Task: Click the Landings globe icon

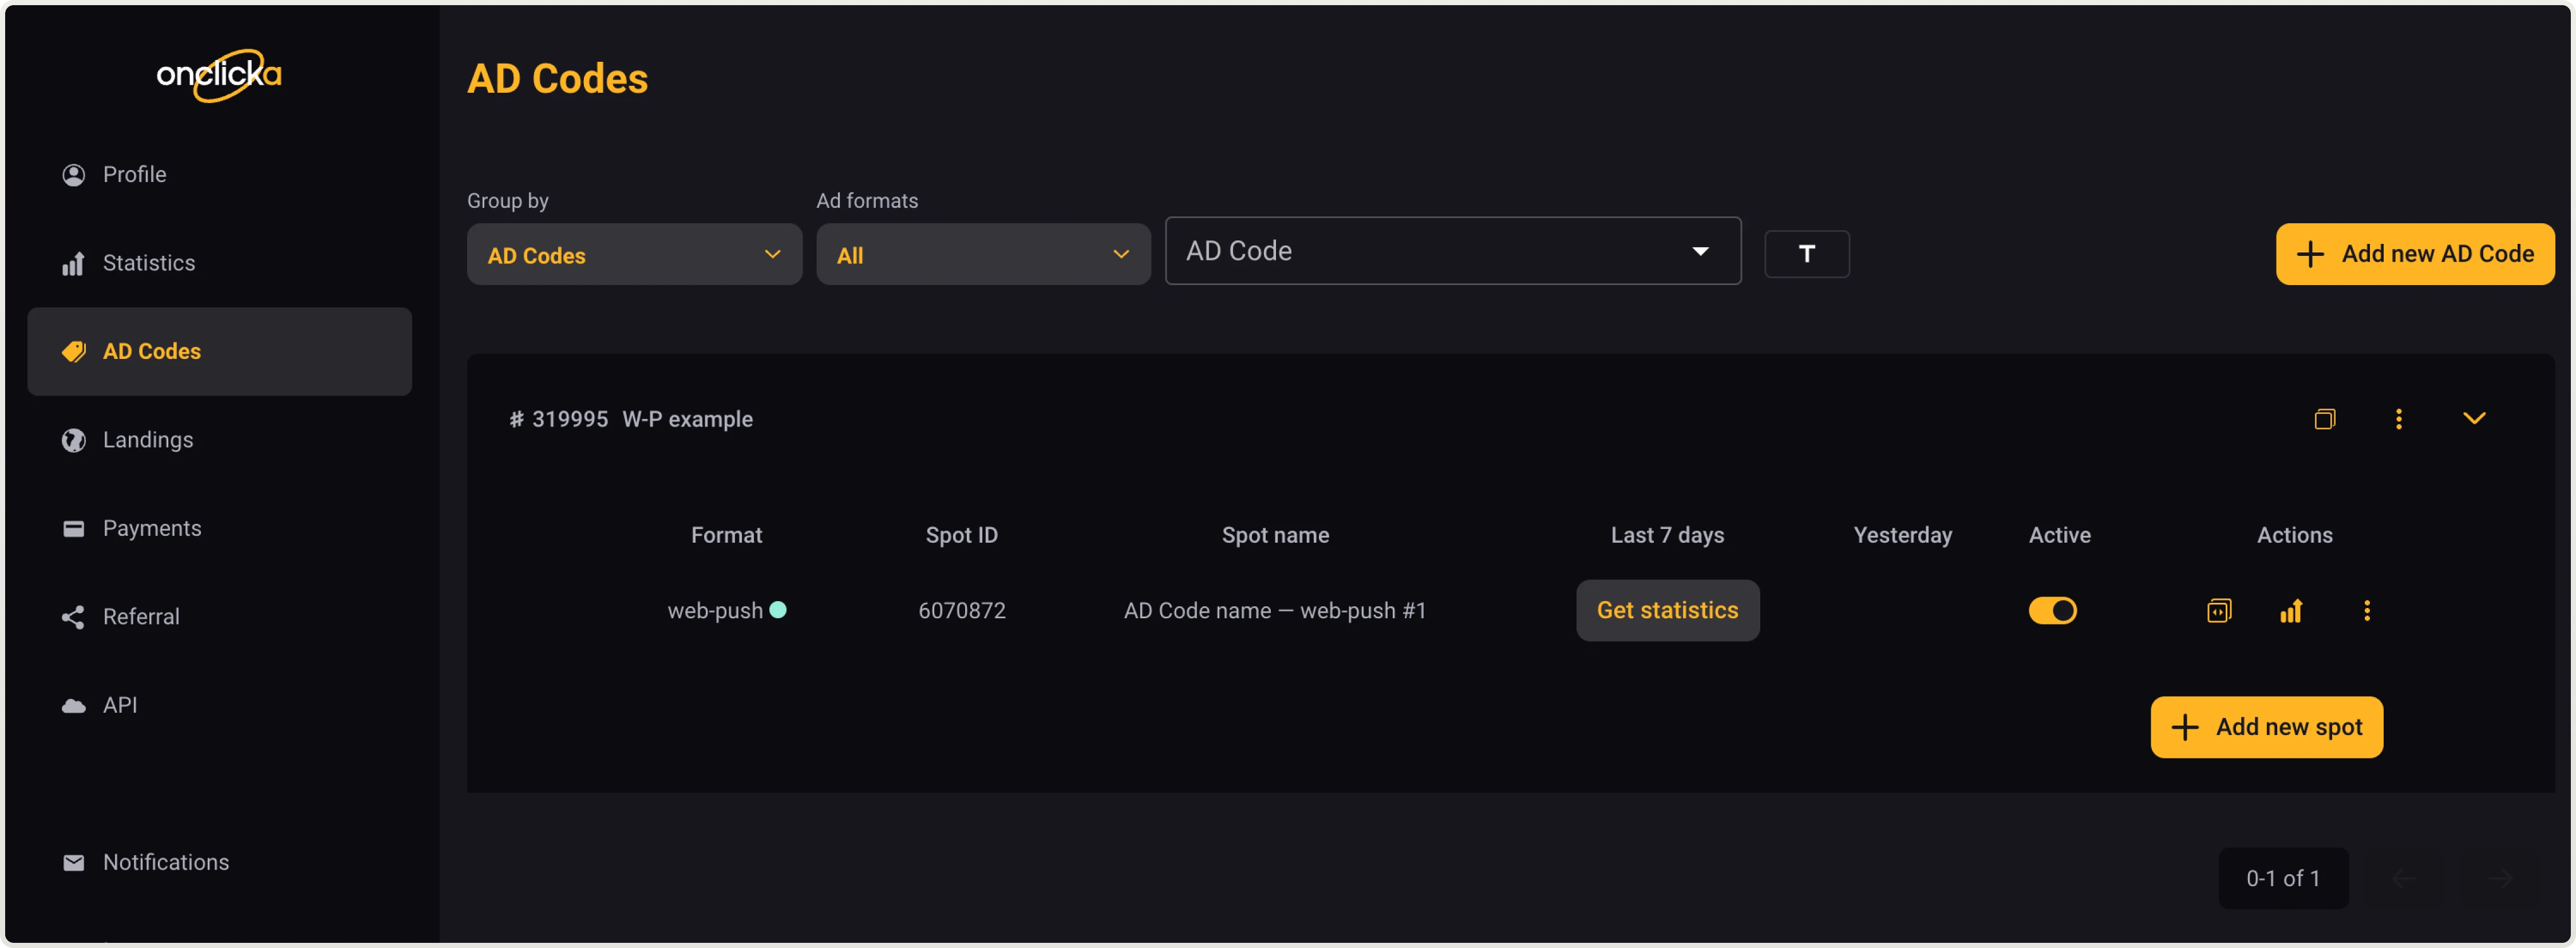Action: [x=74, y=440]
